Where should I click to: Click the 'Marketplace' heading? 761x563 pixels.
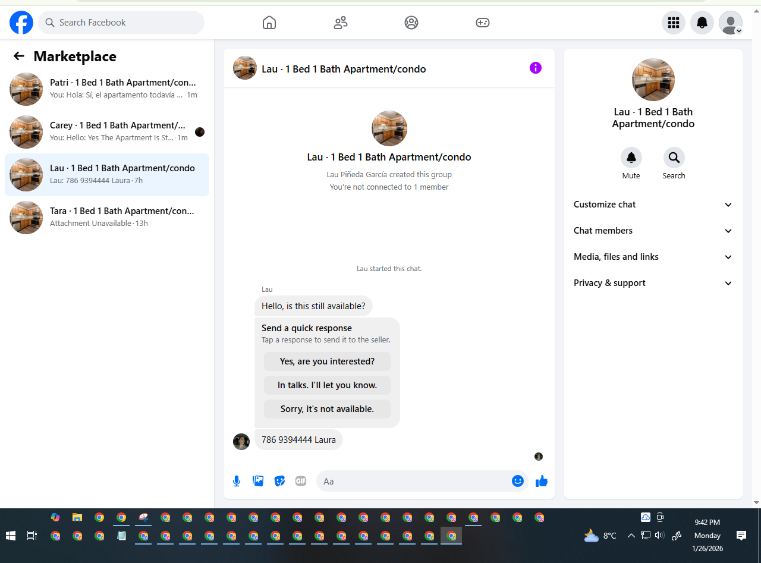click(x=75, y=56)
